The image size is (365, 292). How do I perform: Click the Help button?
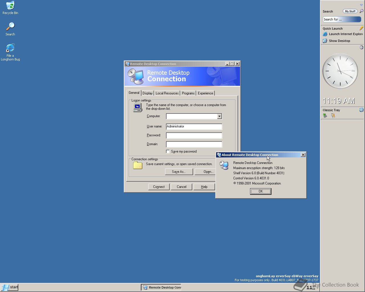204,187
